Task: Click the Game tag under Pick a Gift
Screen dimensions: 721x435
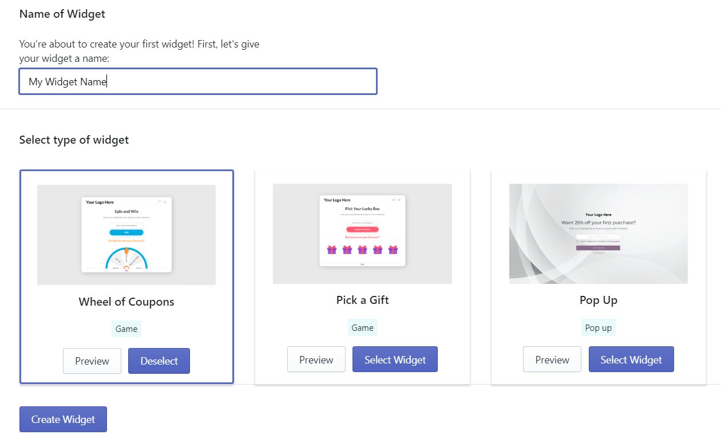Action: click(362, 327)
